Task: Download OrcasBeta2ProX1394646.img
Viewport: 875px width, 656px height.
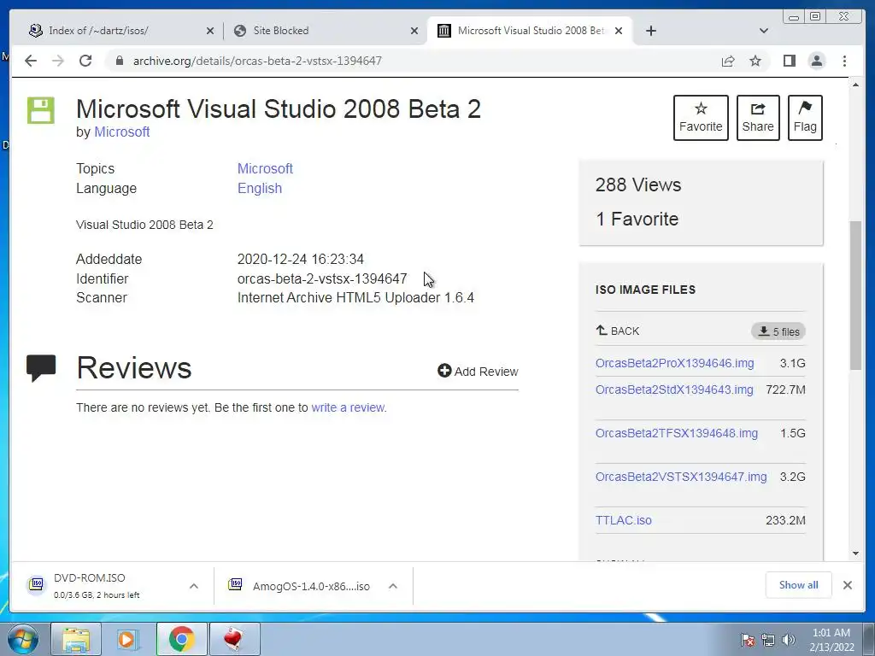Action: tap(675, 363)
